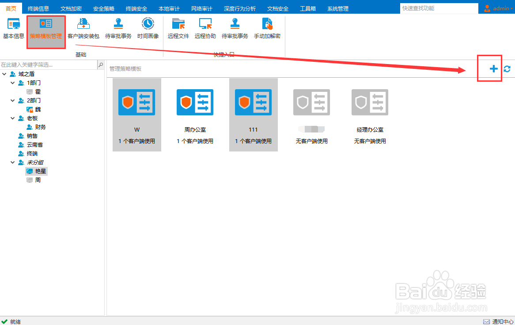Open the 网络审计 tab
The height and width of the screenshot is (325, 515).
(x=202, y=8)
